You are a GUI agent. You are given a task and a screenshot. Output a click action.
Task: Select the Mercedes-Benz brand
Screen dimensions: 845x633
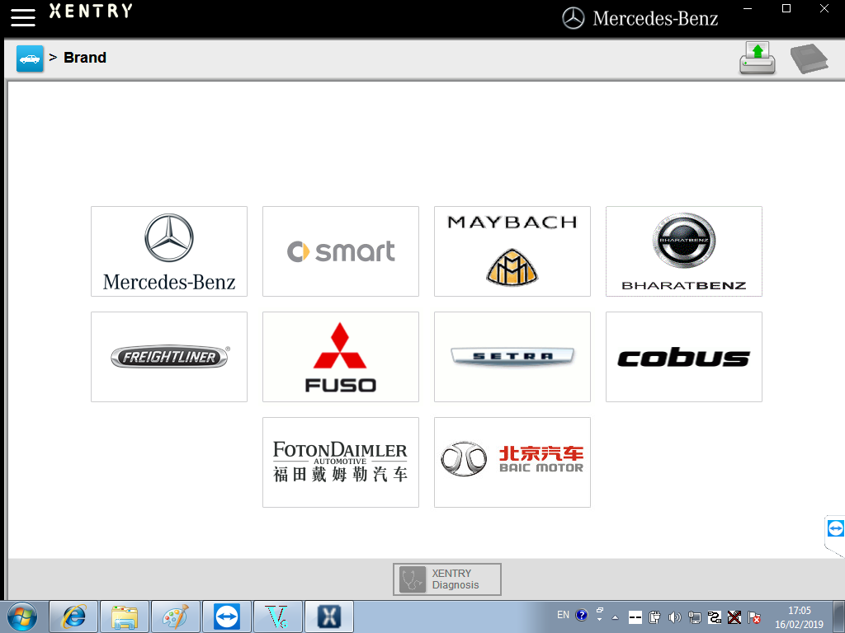[168, 251]
